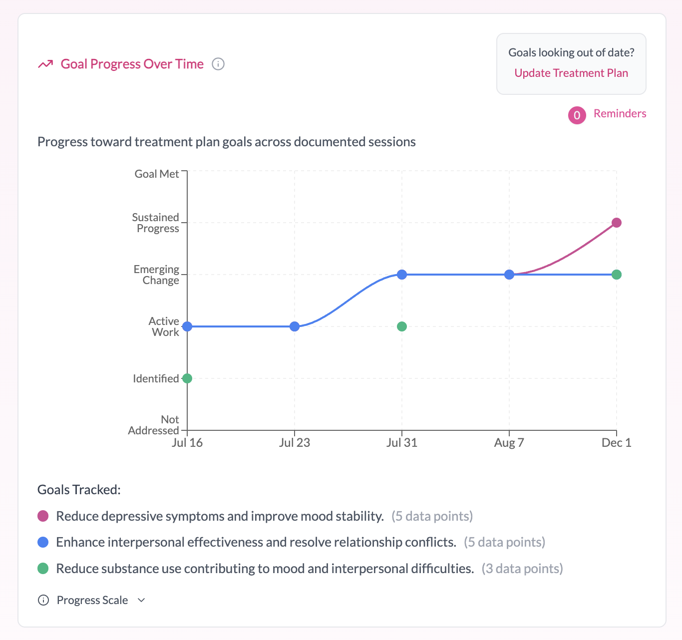Click the zero Reminders count badge
The height and width of the screenshot is (640, 682).
tap(577, 115)
